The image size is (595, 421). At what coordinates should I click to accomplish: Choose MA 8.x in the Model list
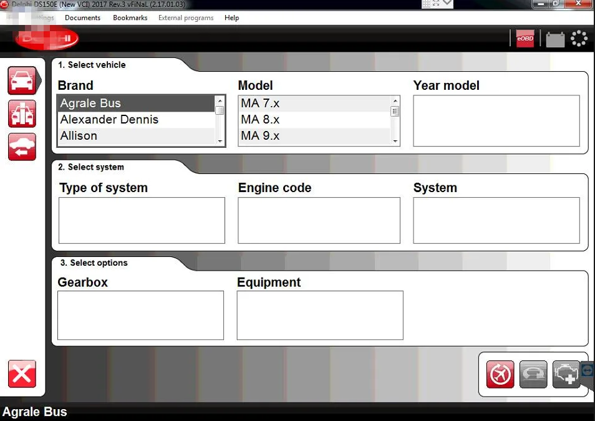click(260, 120)
